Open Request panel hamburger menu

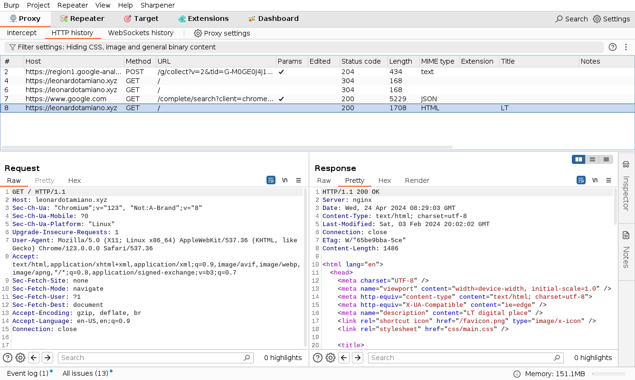298,180
